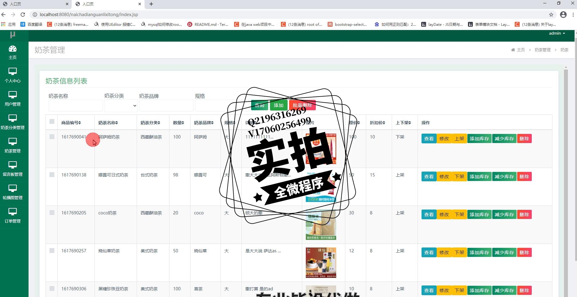Viewport: 577px width, 297px height.
Task: Sort by 奶茶分类 column header
Action: click(x=150, y=123)
